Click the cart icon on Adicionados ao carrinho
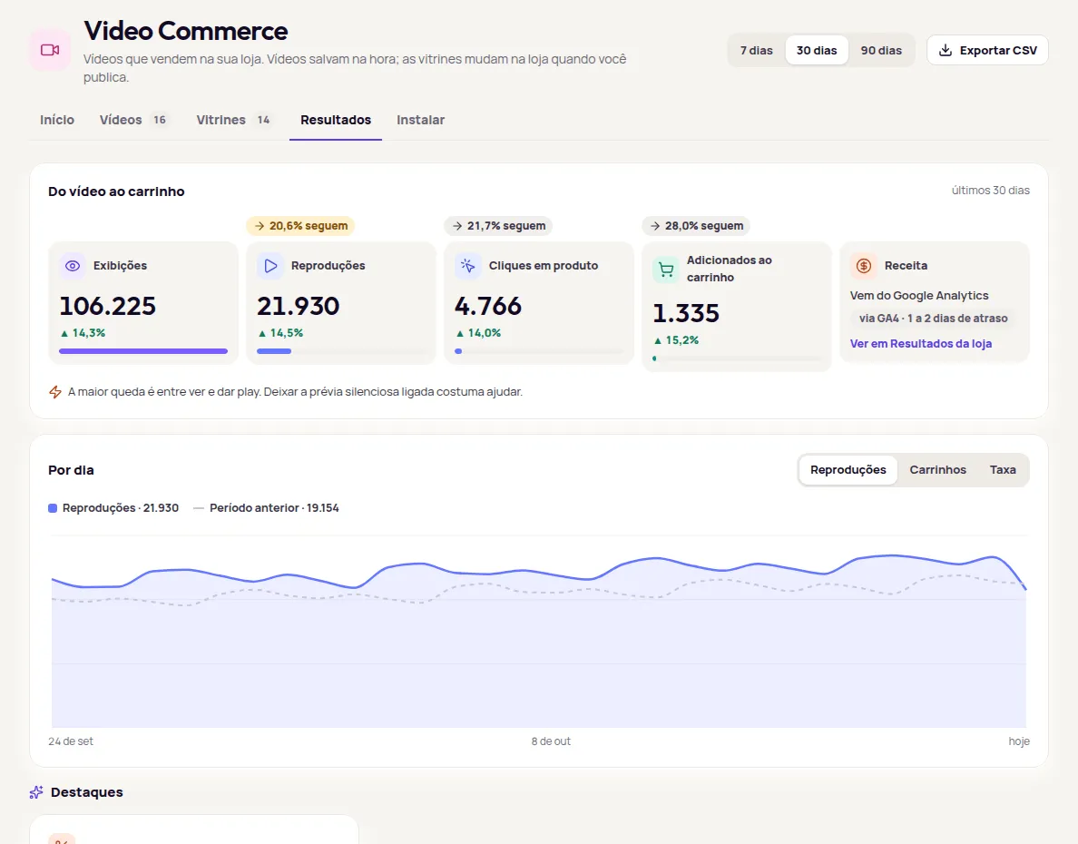The image size is (1078, 844). click(665, 269)
